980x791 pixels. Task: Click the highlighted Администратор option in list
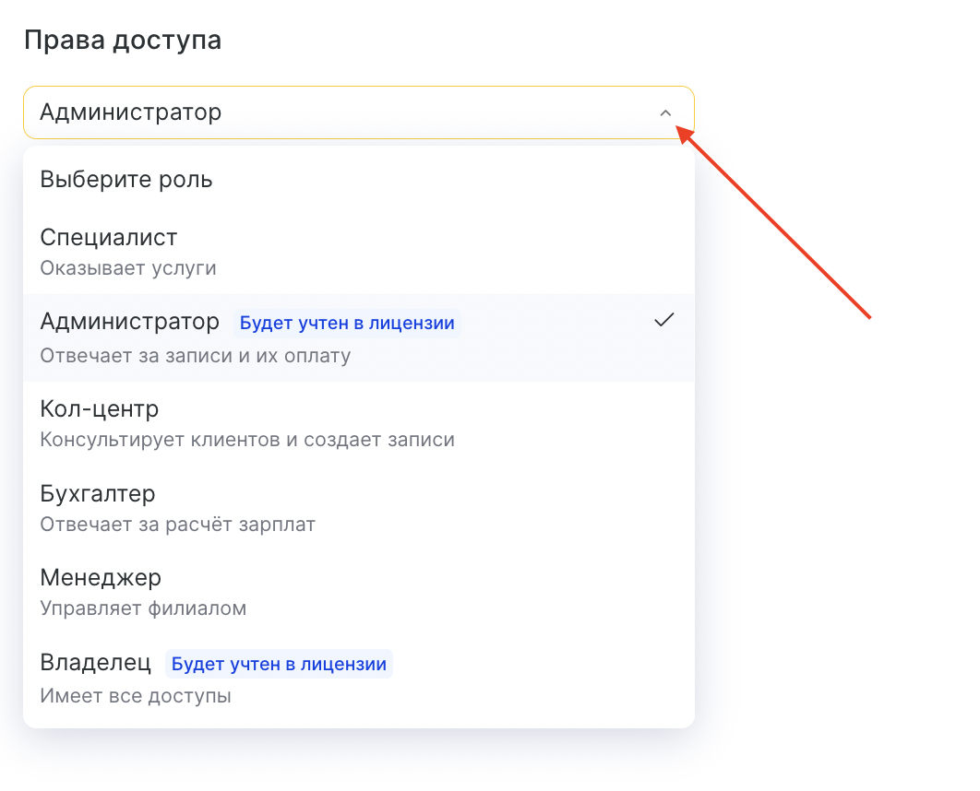130,322
